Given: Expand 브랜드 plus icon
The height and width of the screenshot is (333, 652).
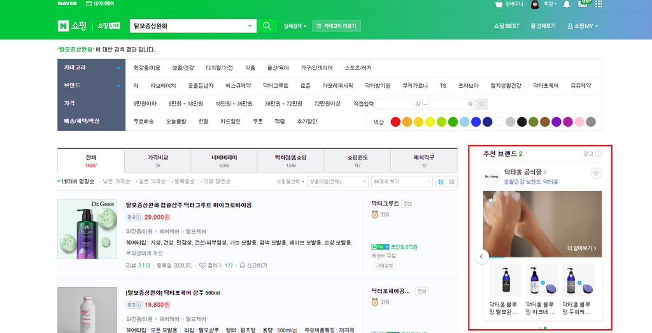Looking at the screenshot, I should [118, 86].
